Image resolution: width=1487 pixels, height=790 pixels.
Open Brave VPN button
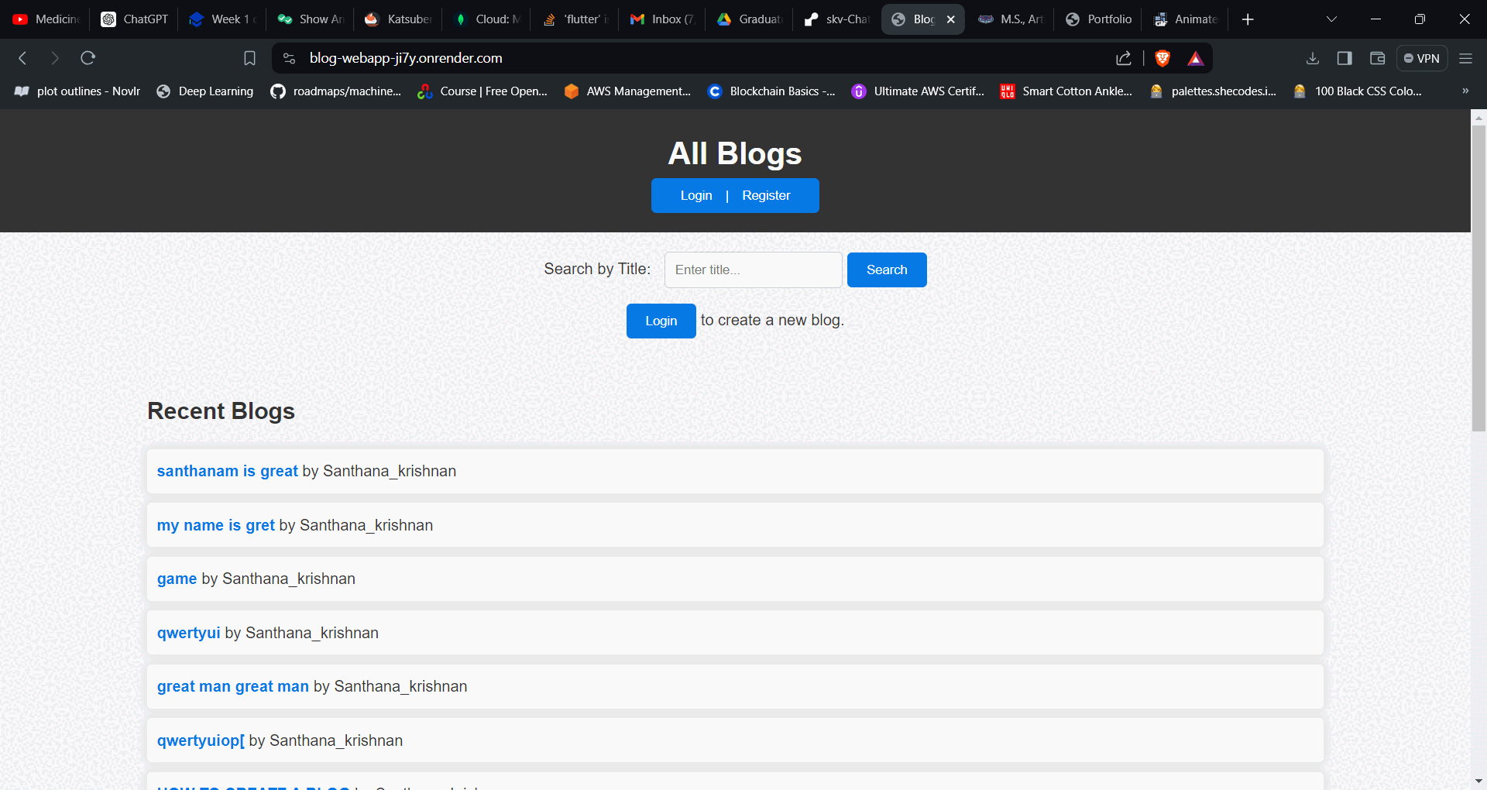[1422, 58]
